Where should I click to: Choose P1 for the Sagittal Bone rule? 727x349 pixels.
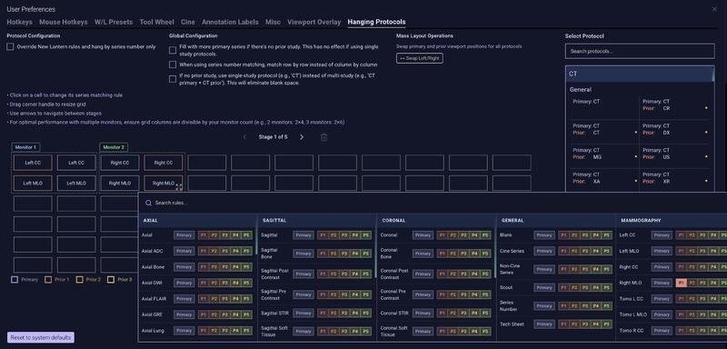(323, 254)
